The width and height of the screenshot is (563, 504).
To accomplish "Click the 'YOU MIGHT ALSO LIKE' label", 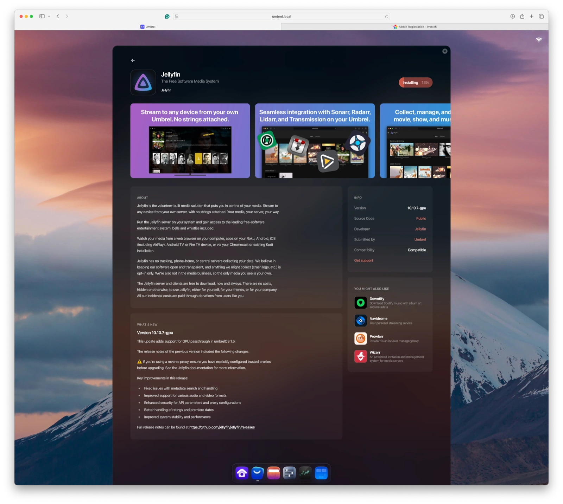I will [372, 289].
